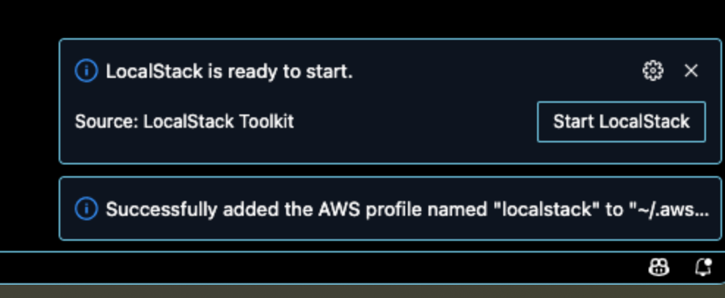Screen dimensions: 725x298
Task: Select the "LocalStack is ready to start." message
Action: point(230,72)
